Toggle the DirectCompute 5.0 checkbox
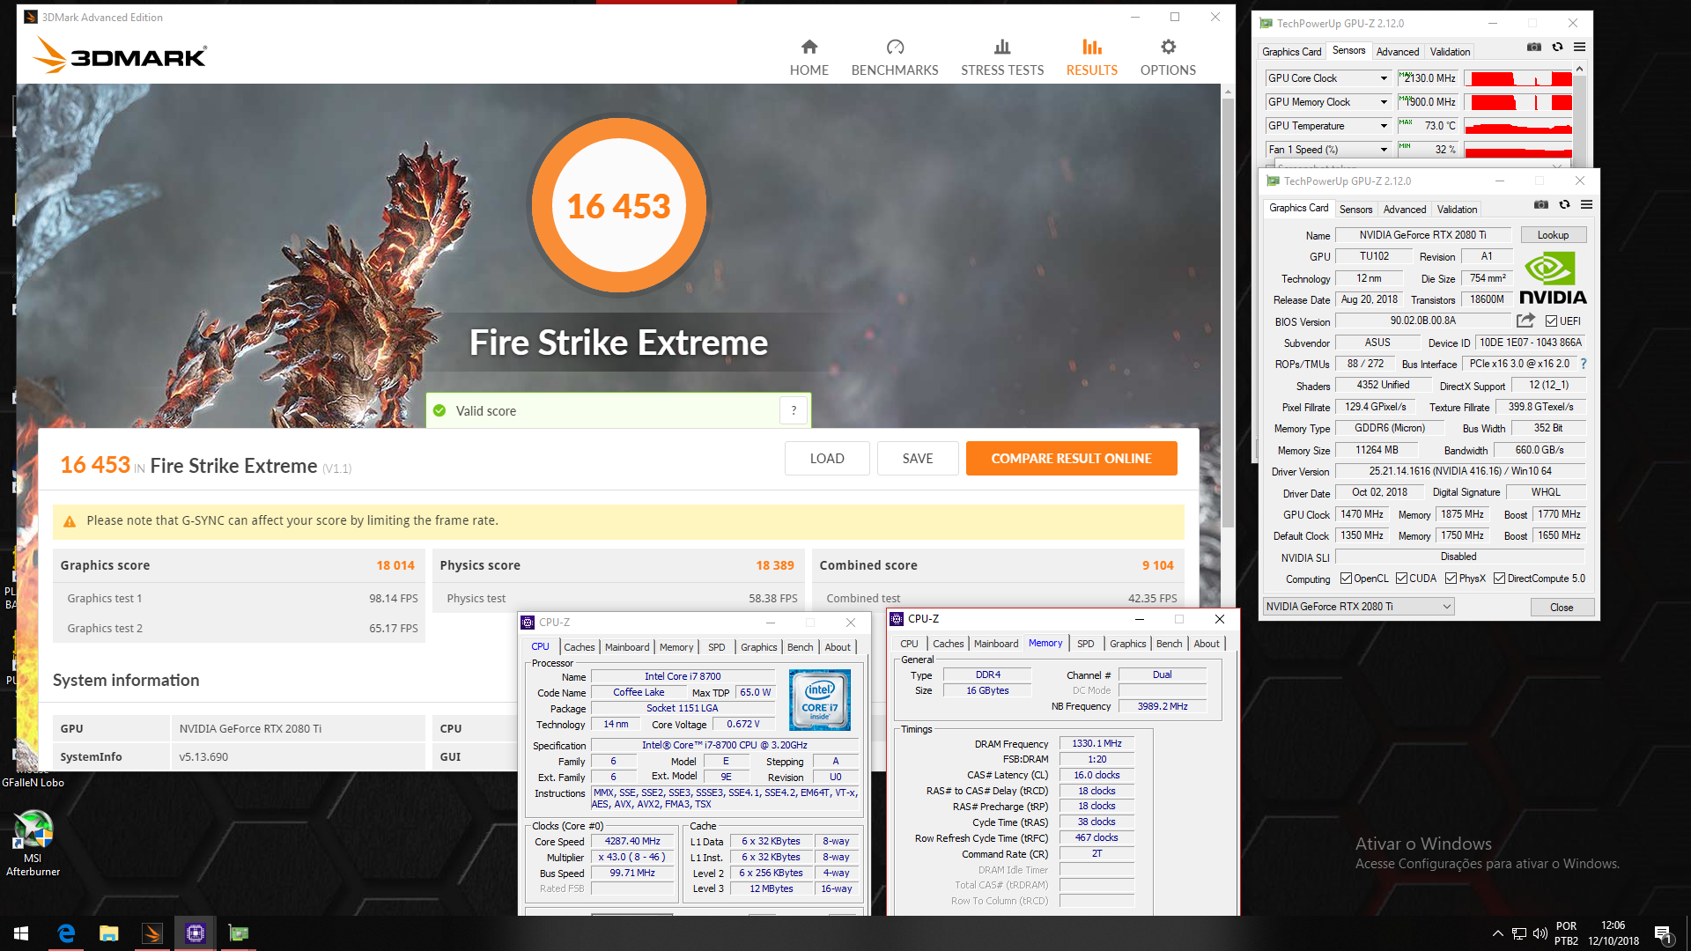This screenshot has width=1691, height=951. coord(1499,579)
